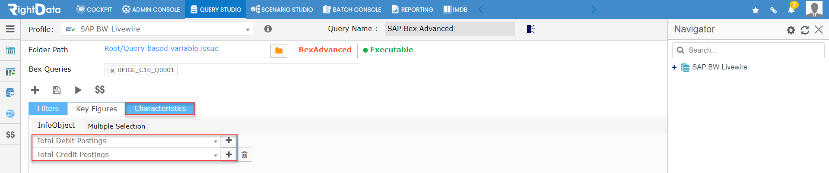Open Root/Query based variable issue folder link

tap(162, 48)
